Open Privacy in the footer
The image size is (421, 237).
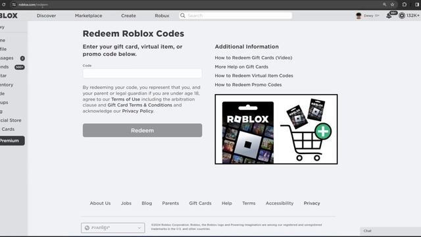tap(312, 203)
